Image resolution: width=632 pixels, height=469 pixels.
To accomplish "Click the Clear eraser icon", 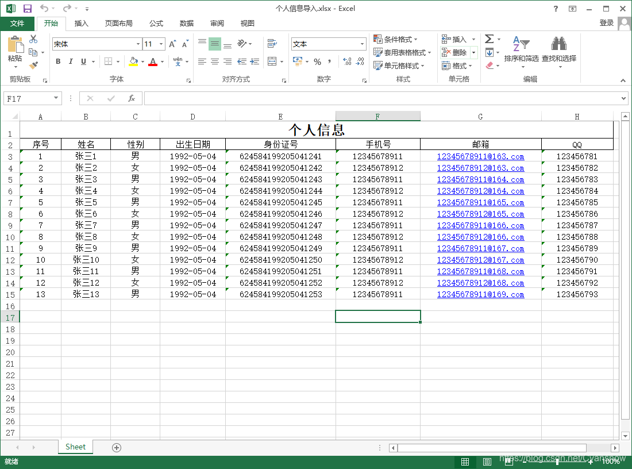I will pyautogui.click(x=490, y=66).
